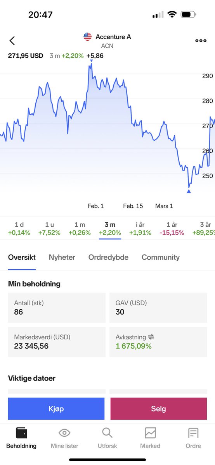Tap the 20:47 clock in status bar

point(40,15)
